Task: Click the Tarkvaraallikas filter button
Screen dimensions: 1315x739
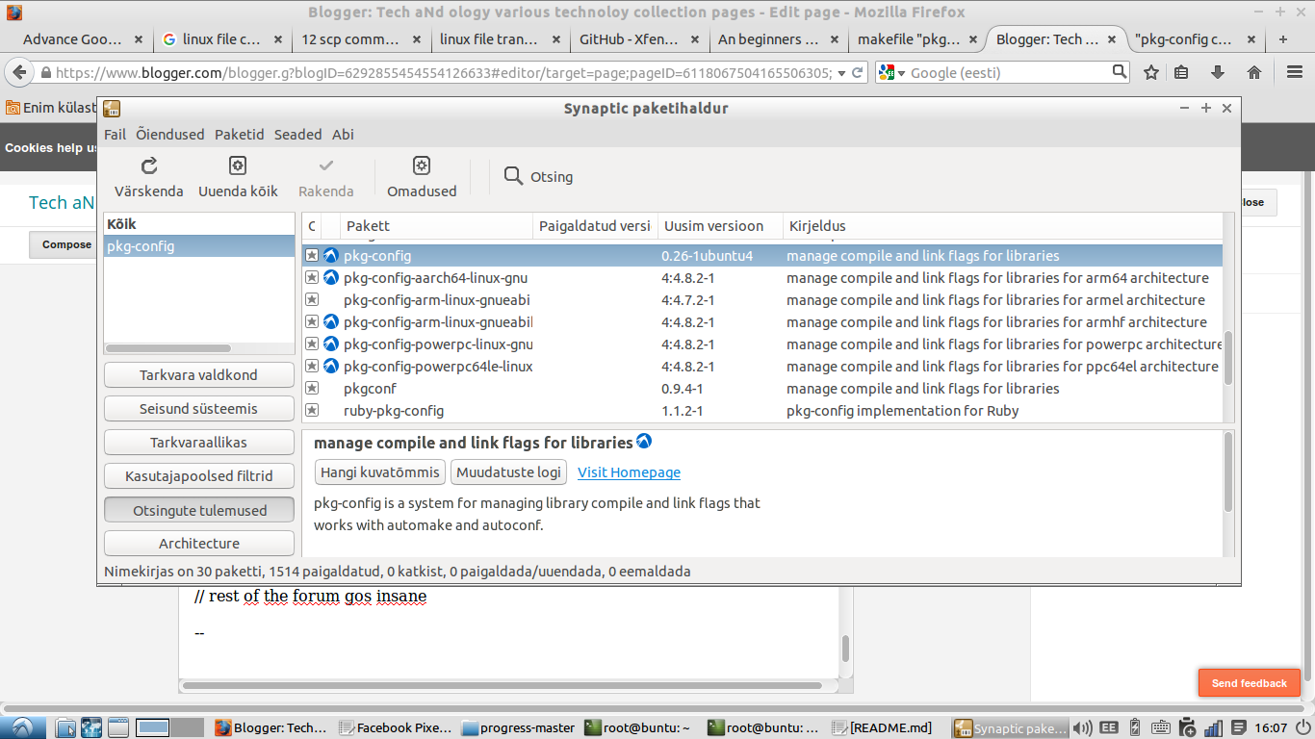Action: [x=198, y=442]
